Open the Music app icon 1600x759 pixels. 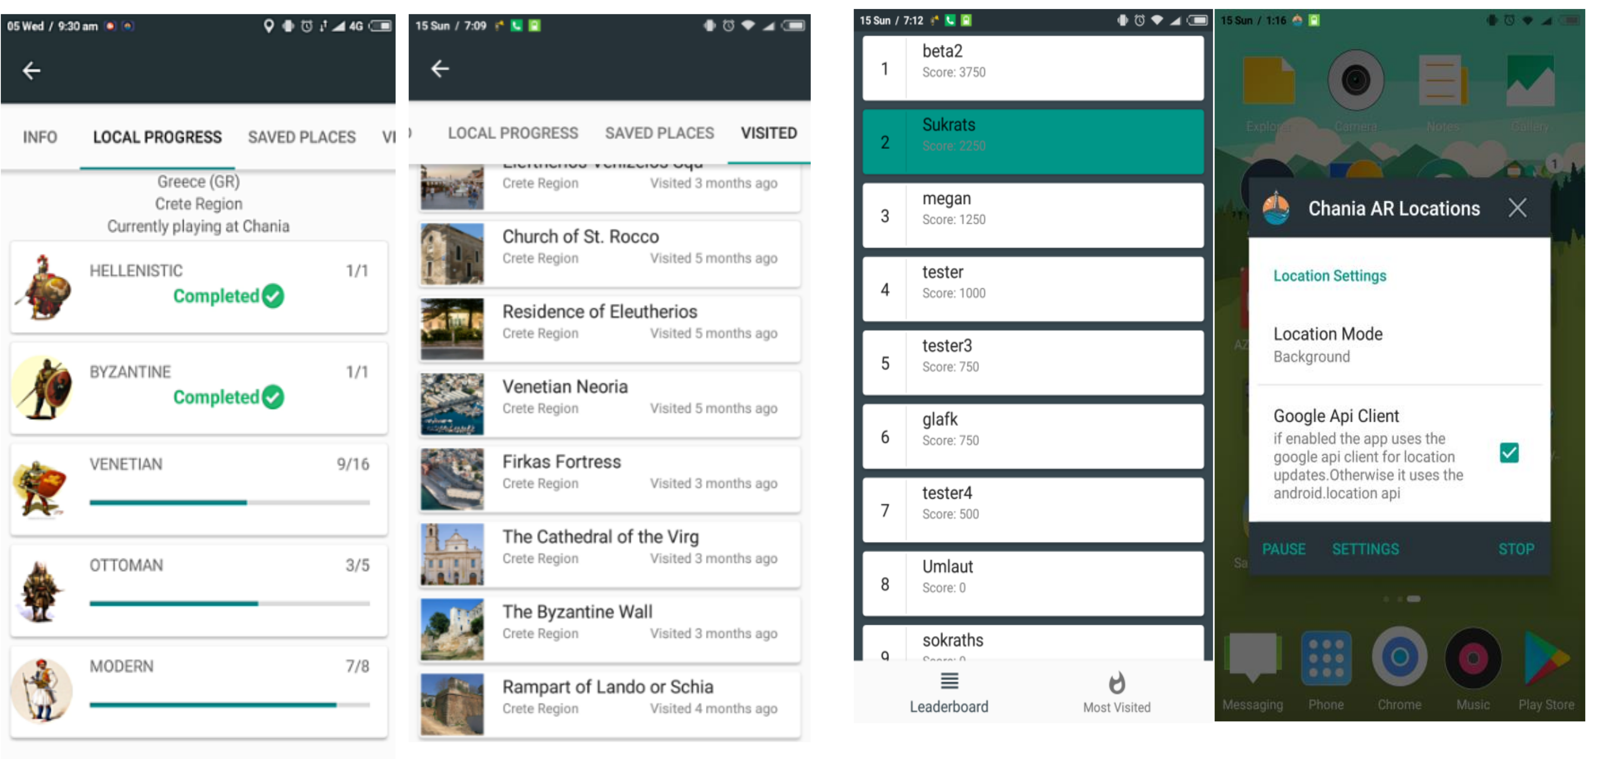click(x=1473, y=658)
